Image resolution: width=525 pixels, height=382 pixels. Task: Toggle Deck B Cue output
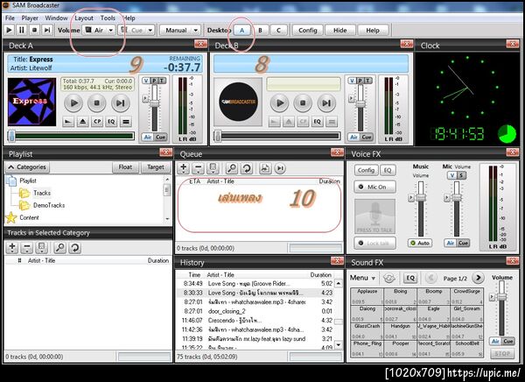coord(367,137)
